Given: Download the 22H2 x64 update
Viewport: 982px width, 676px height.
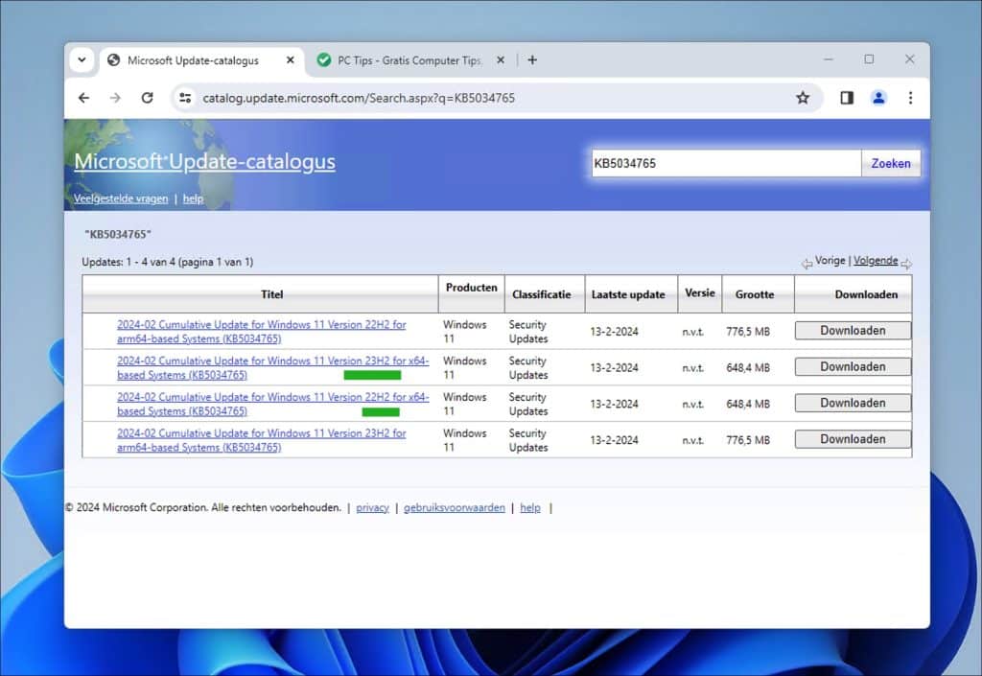Looking at the screenshot, I should (853, 403).
